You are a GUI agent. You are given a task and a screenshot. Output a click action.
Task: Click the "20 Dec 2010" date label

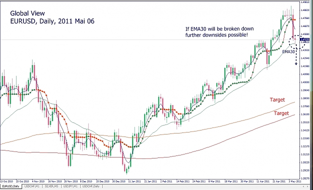pos(103,181)
